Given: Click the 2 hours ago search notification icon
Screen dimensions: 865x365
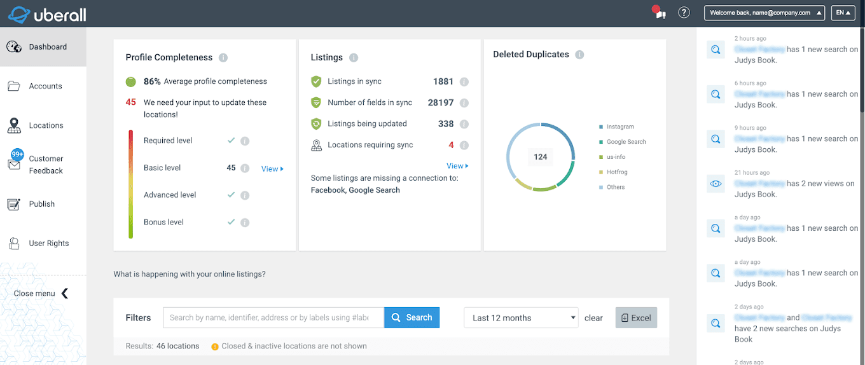Looking at the screenshot, I should coord(716,50).
